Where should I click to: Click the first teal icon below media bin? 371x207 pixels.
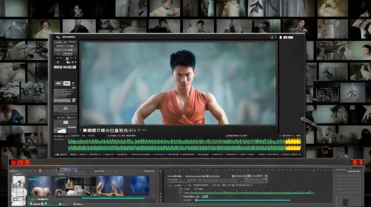[31, 204]
